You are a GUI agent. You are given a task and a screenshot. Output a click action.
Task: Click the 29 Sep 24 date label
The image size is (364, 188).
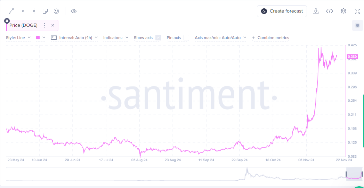(x=239, y=160)
